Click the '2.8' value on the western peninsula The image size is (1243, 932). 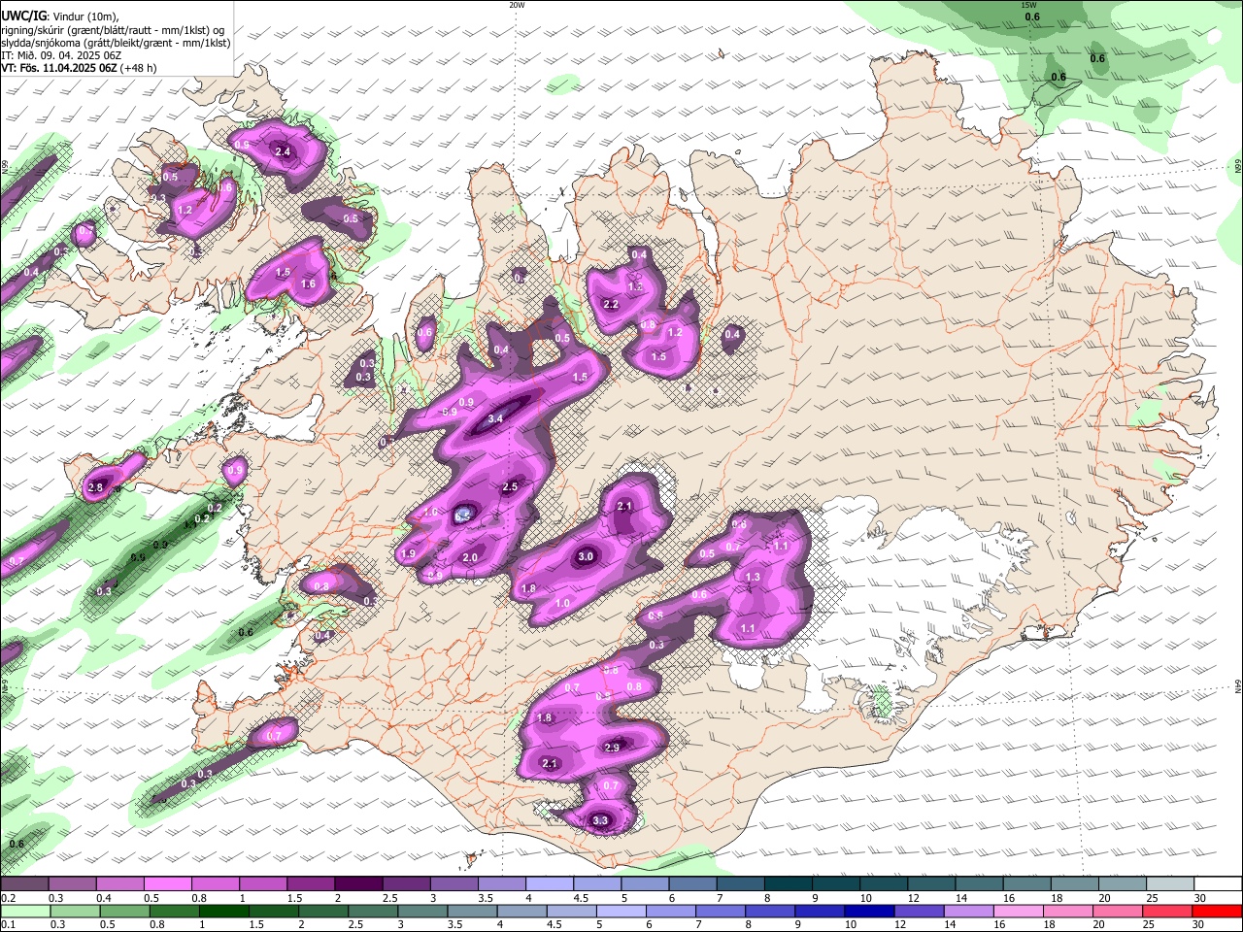coord(95,487)
